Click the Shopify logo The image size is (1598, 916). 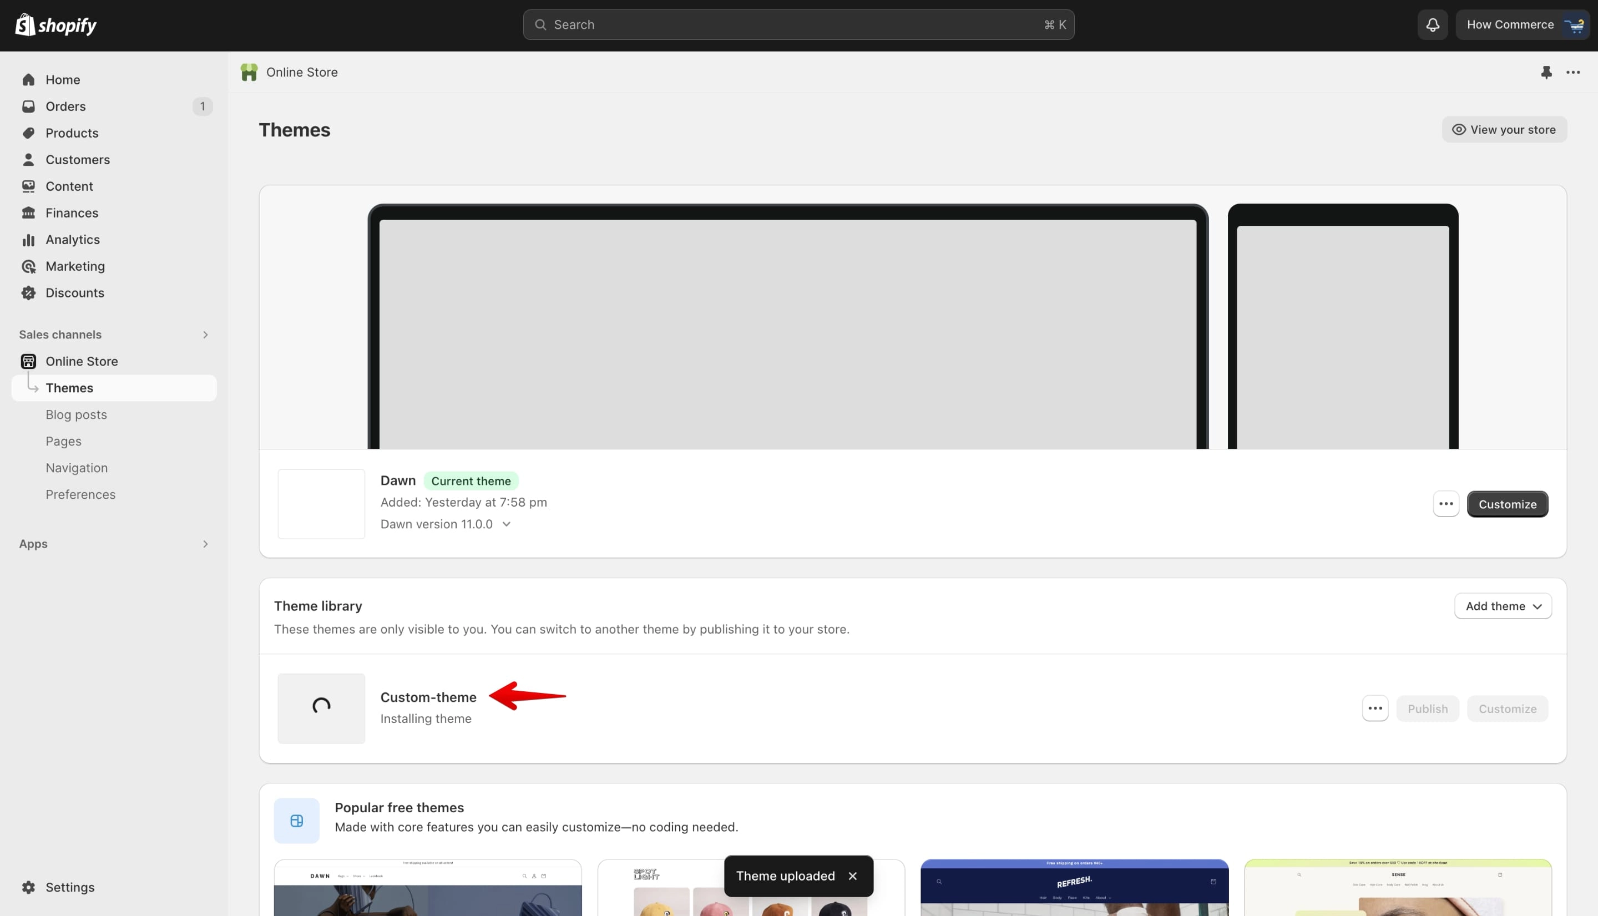tap(55, 24)
